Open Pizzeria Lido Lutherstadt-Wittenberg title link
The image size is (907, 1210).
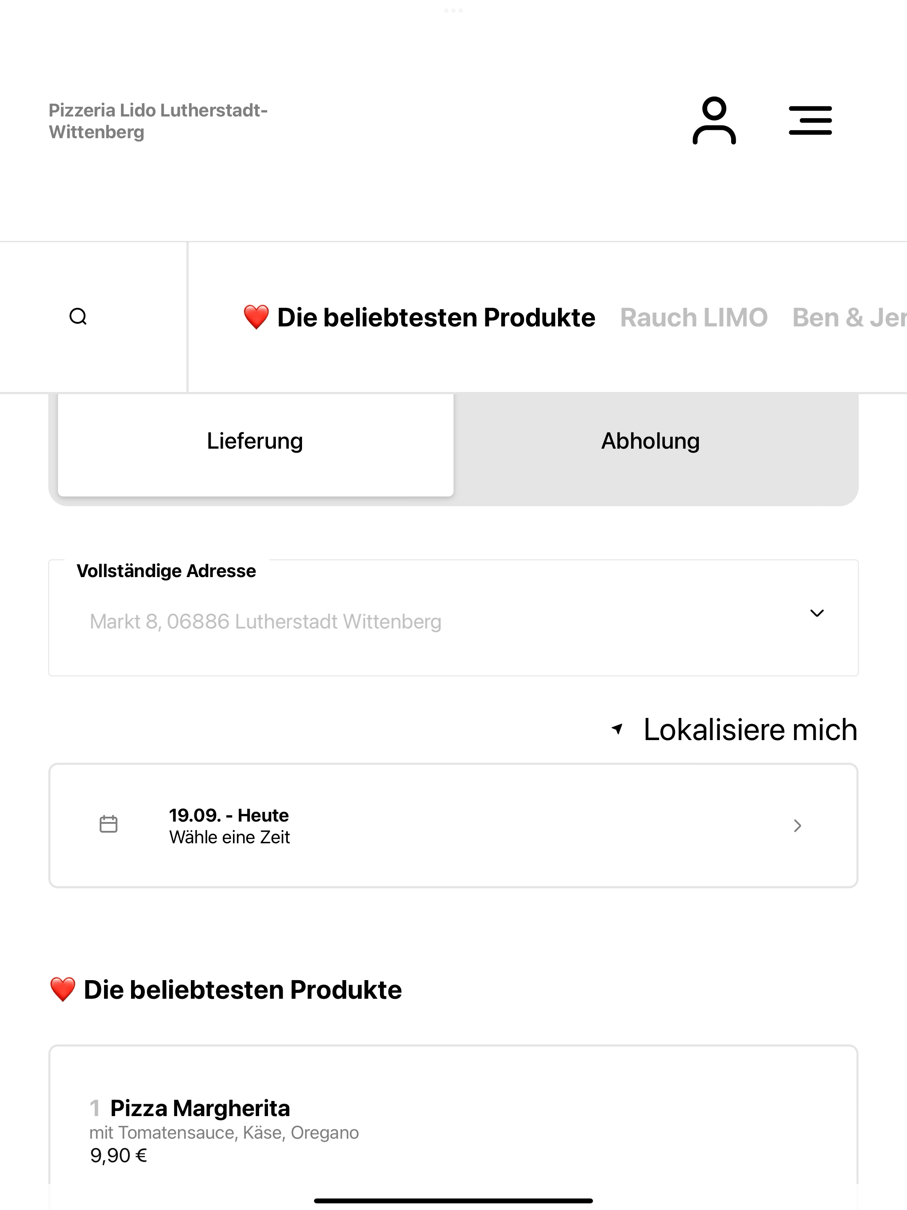pyautogui.click(x=158, y=121)
